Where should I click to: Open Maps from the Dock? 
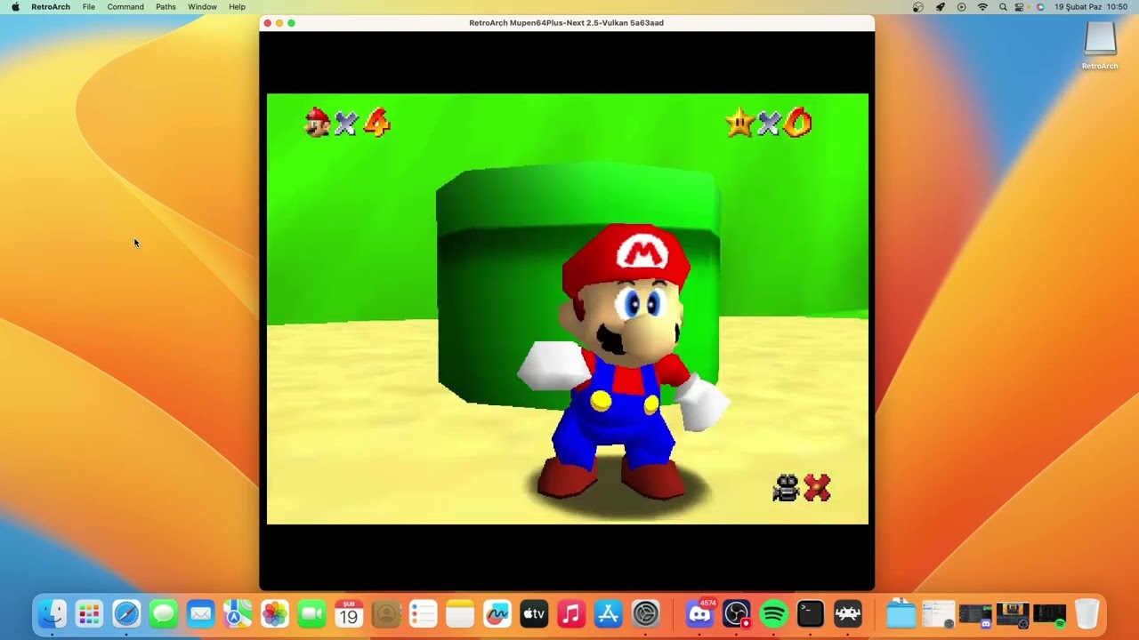coord(238,613)
